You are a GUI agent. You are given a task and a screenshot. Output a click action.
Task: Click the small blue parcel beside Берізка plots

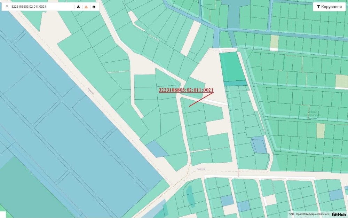[x=259, y=145]
